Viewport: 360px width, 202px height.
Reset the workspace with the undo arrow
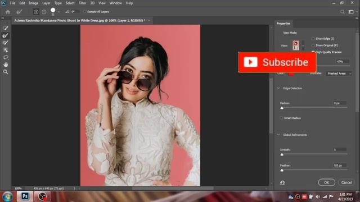282,182
